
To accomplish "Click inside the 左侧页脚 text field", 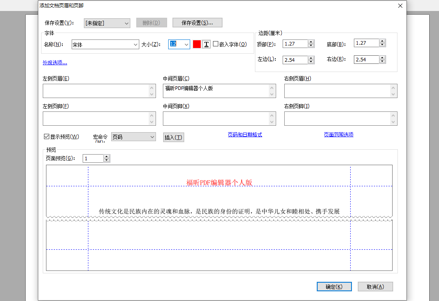I will tap(98, 118).
